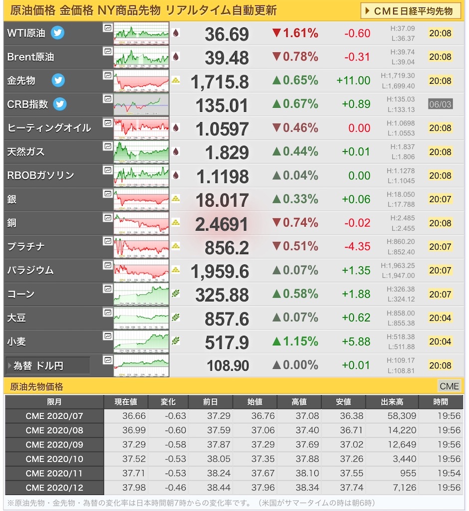Select the CME 2020/12 row
This screenshot has height=511, width=469.
point(234,488)
